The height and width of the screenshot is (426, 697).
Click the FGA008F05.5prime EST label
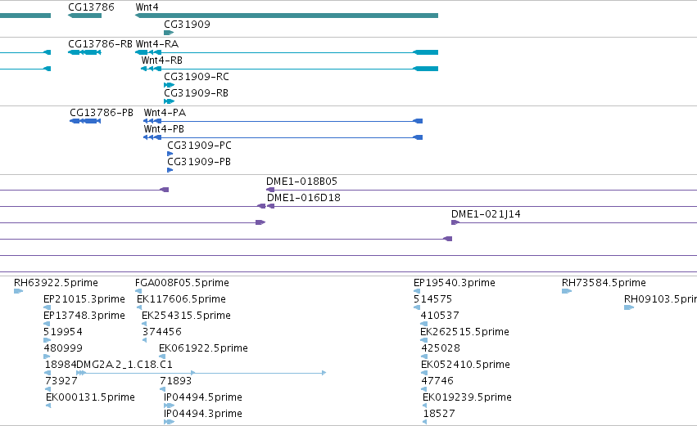click(x=182, y=283)
